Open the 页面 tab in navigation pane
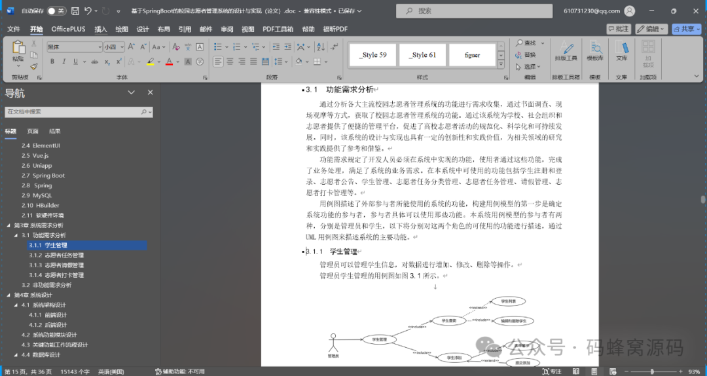707x376 pixels. (x=33, y=131)
